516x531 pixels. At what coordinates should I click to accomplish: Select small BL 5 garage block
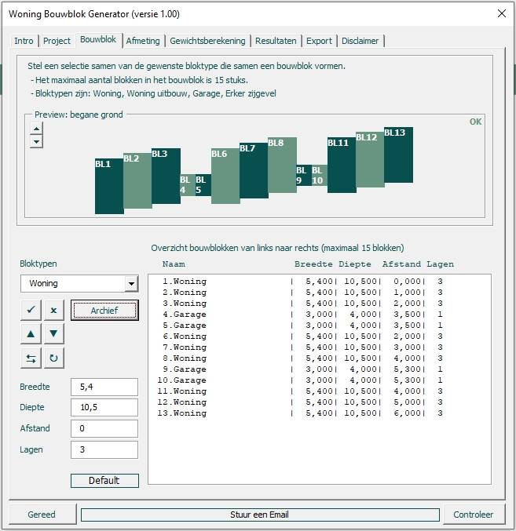203,185
